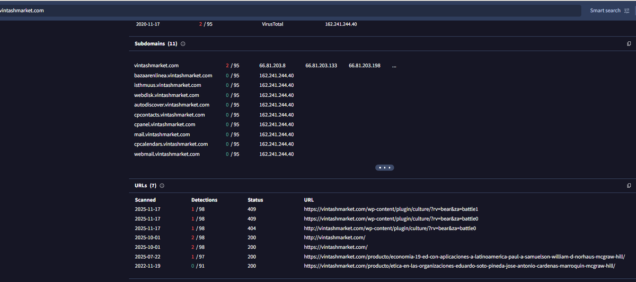Click detection count 0 / 91
The height and width of the screenshot is (282, 636).
click(x=198, y=266)
